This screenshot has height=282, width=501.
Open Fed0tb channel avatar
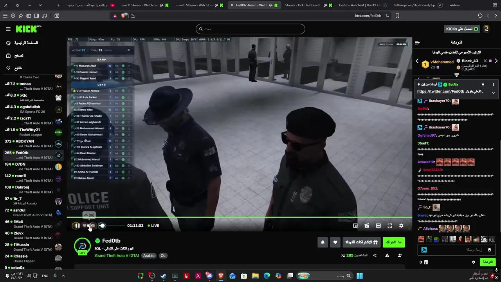pyautogui.click(x=82, y=246)
